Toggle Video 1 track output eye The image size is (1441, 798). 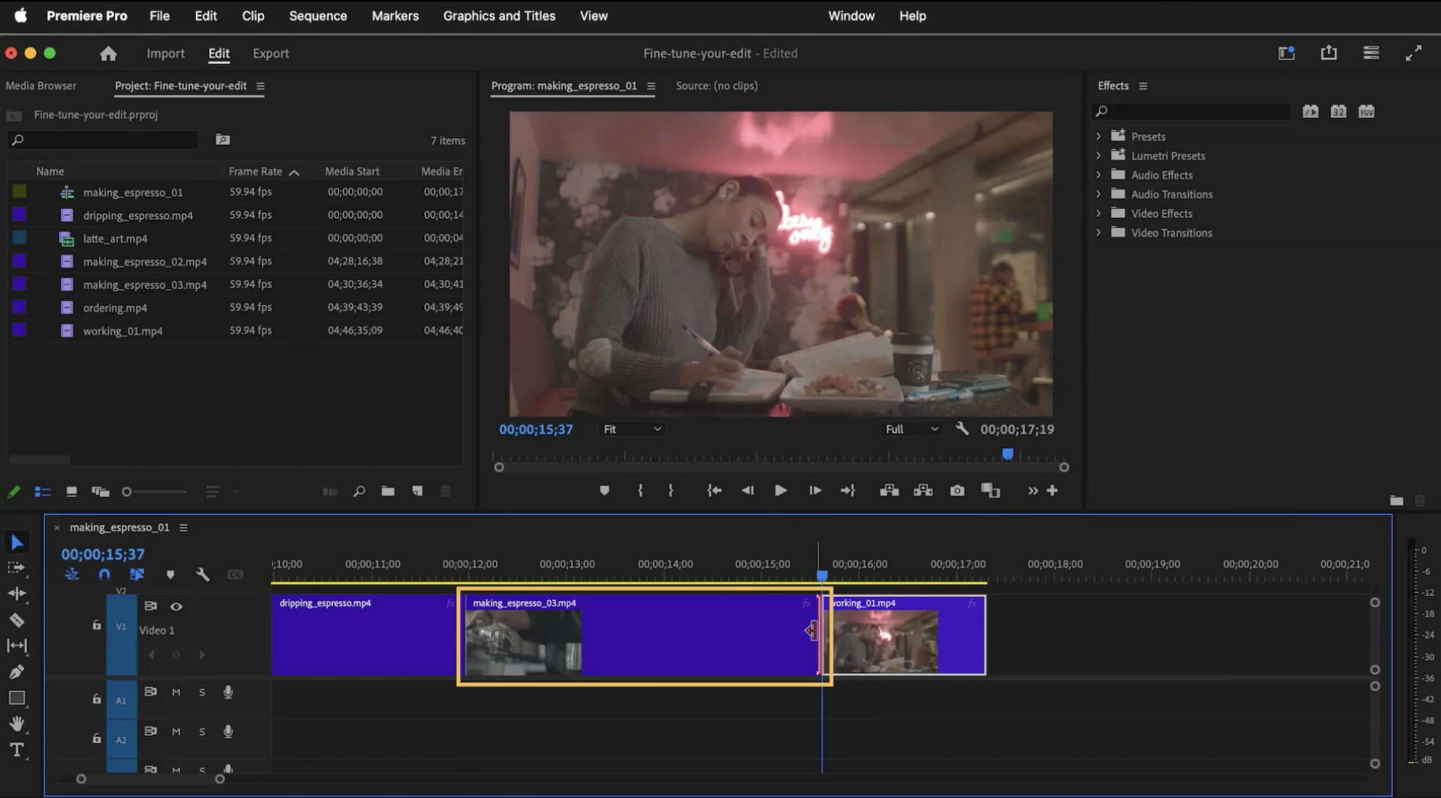(176, 606)
